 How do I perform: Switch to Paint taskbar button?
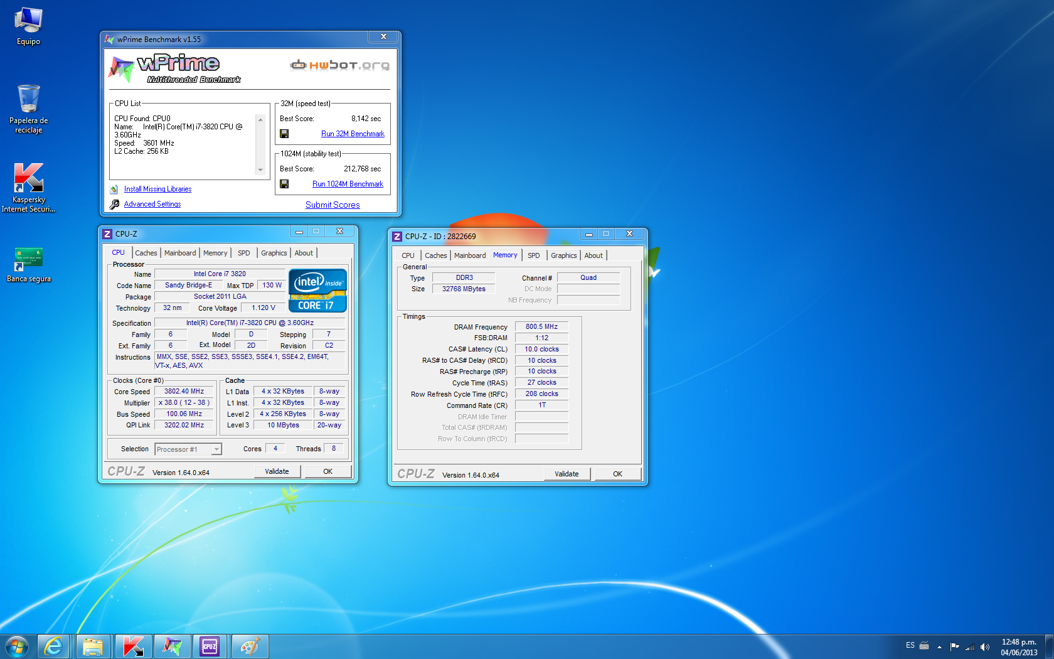(x=250, y=646)
